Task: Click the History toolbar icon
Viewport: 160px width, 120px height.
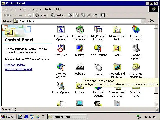Action: 70,15
